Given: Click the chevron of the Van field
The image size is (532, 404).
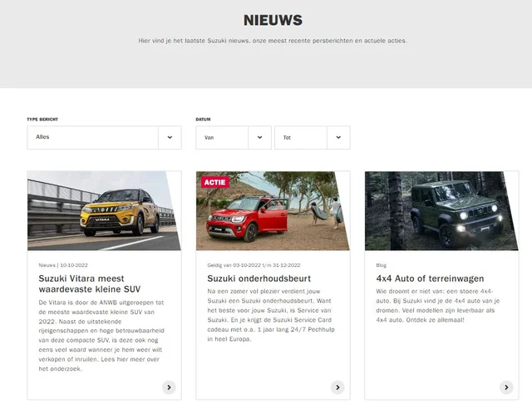Looking at the screenshot, I should (x=259, y=137).
